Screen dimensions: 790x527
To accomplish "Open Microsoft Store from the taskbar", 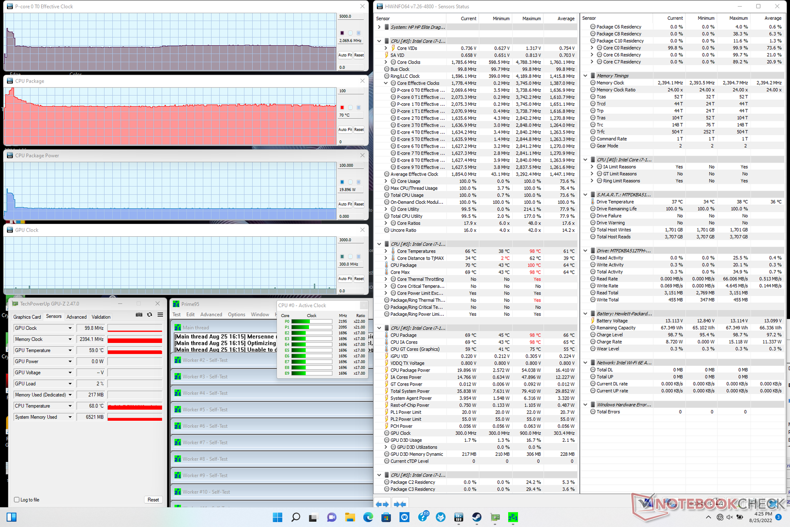I will [x=386, y=517].
